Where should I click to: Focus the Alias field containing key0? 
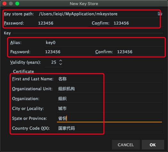click(x=104, y=43)
